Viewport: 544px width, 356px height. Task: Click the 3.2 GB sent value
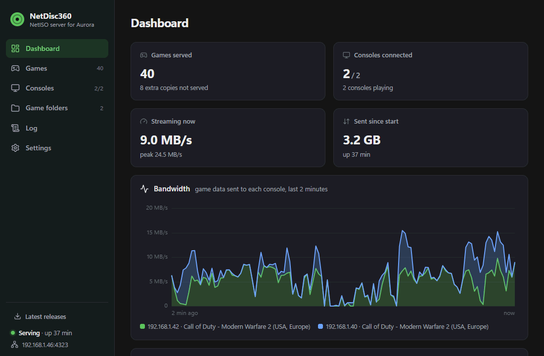(x=362, y=140)
